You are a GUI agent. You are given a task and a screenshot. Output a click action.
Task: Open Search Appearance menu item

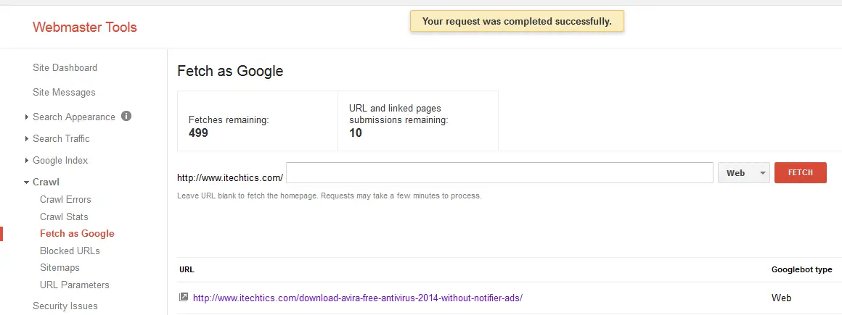(x=74, y=117)
